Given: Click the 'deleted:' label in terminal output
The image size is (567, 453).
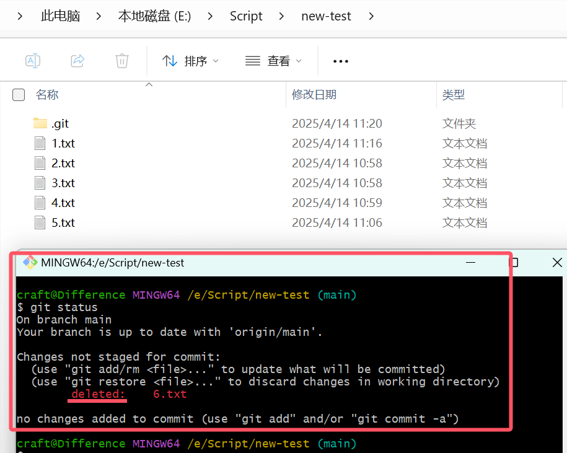Looking at the screenshot, I should pyautogui.click(x=98, y=394).
